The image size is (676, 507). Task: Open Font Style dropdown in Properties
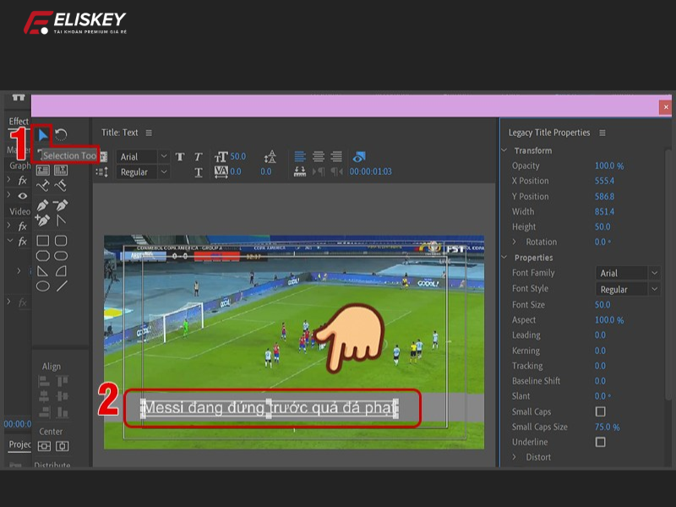click(x=629, y=289)
